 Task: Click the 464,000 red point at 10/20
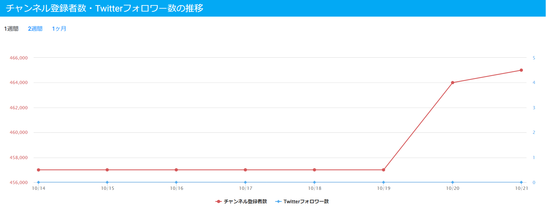[452, 83]
